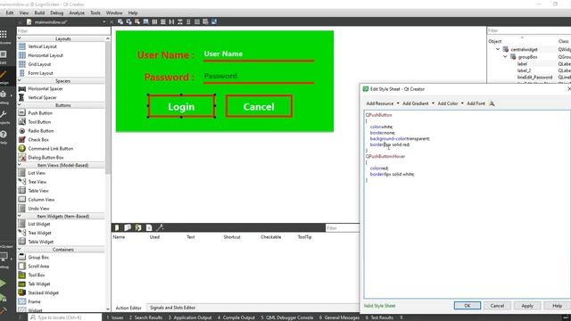Collapse the Layouts category
Viewport: 571px width, 321px height.
tap(20, 38)
